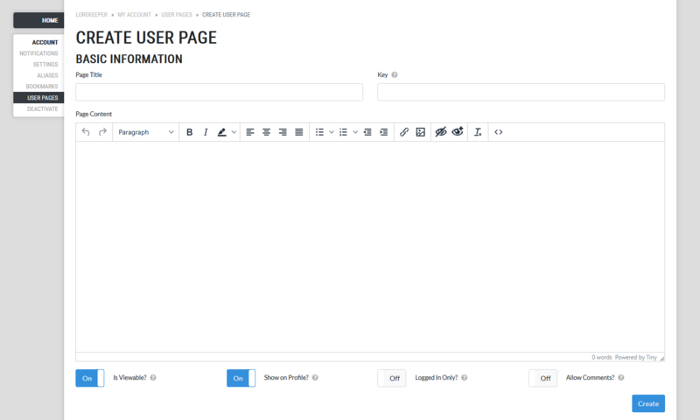Redo the last edit in editor

pos(102,132)
